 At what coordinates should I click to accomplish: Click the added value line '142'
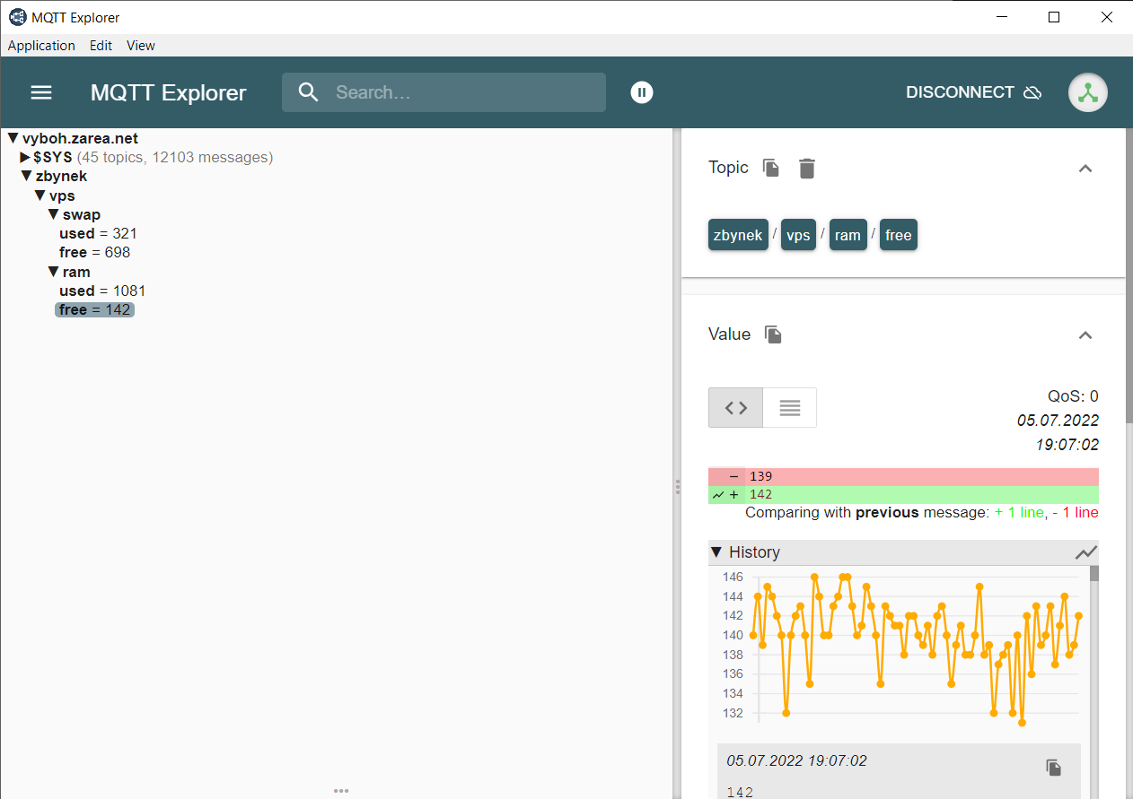point(903,494)
